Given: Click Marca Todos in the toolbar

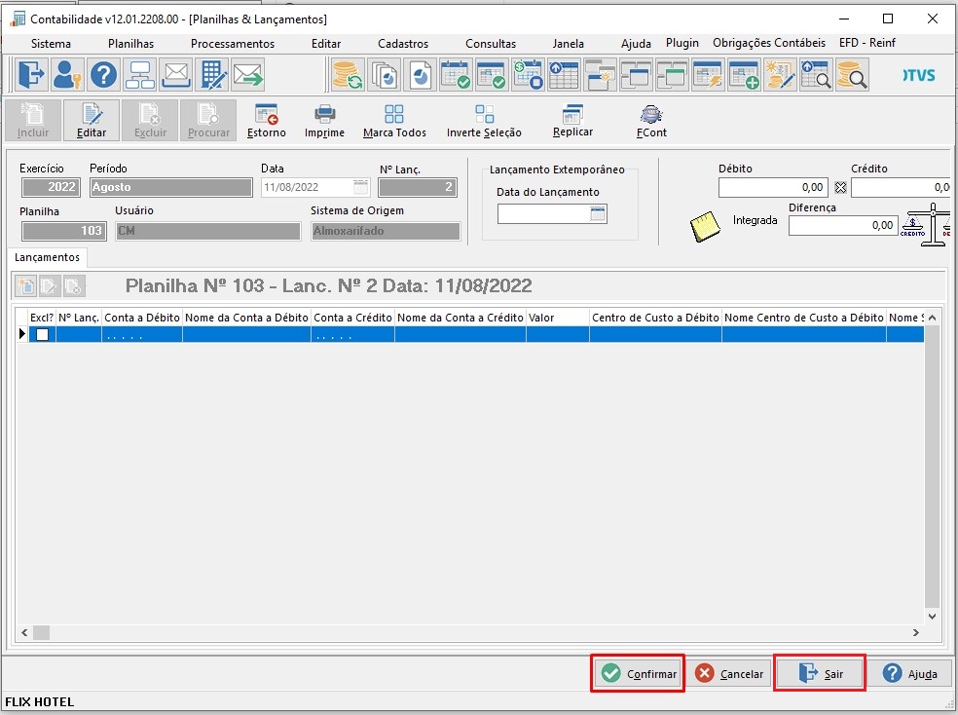Looking at the screenshot, I should [x=394, y=121].
